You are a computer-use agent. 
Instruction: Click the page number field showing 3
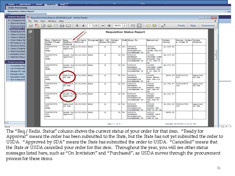click(x=90, y=26)
